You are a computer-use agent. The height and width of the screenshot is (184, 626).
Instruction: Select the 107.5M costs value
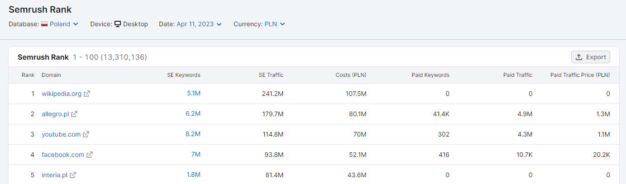(356, 94)
